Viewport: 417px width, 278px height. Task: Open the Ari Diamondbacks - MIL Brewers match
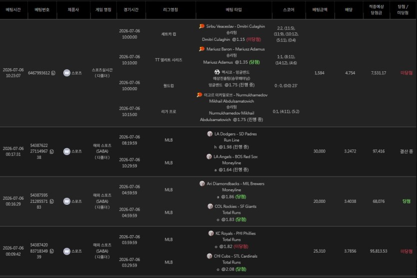pyautogui.click(x=236, y=183)
